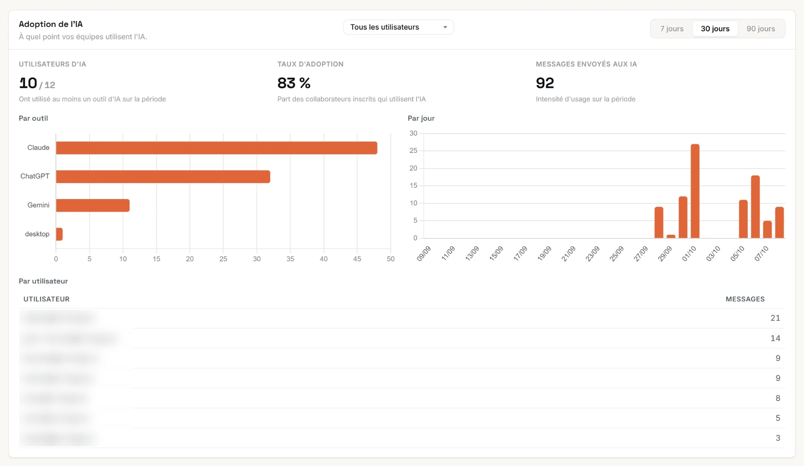Image resolution: width=804 pixels, height=466 pixels.
Task: Click the '/ 12' total users text
Action: click(47, 85)
